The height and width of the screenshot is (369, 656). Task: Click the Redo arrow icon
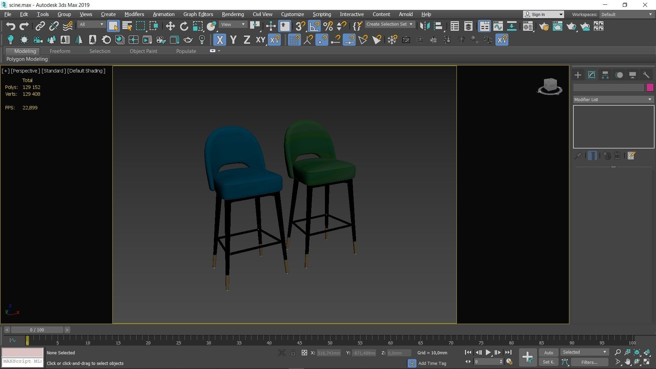[x=24, y=26]
